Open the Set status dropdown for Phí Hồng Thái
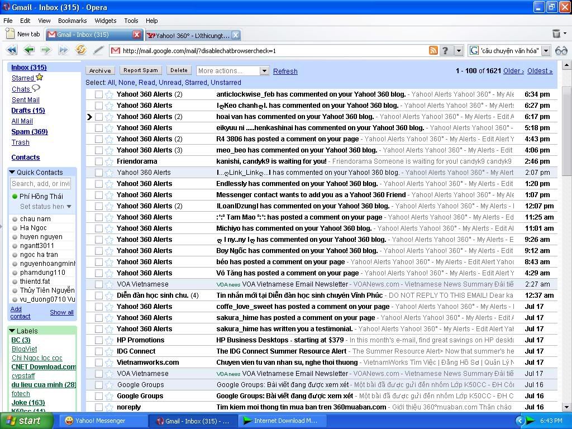 [69, 206]
